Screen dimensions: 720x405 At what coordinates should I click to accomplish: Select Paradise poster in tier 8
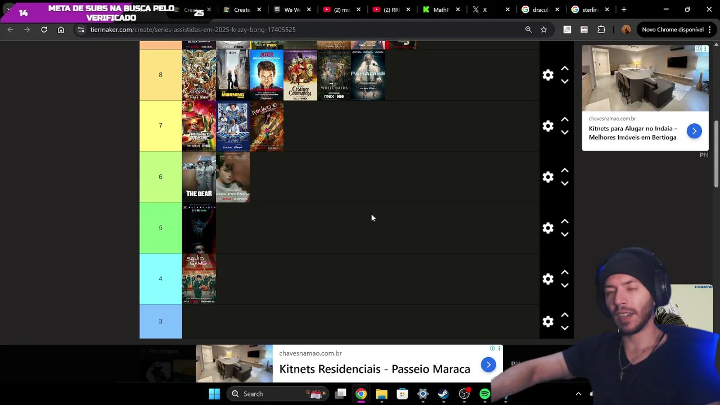coord(368,75)
